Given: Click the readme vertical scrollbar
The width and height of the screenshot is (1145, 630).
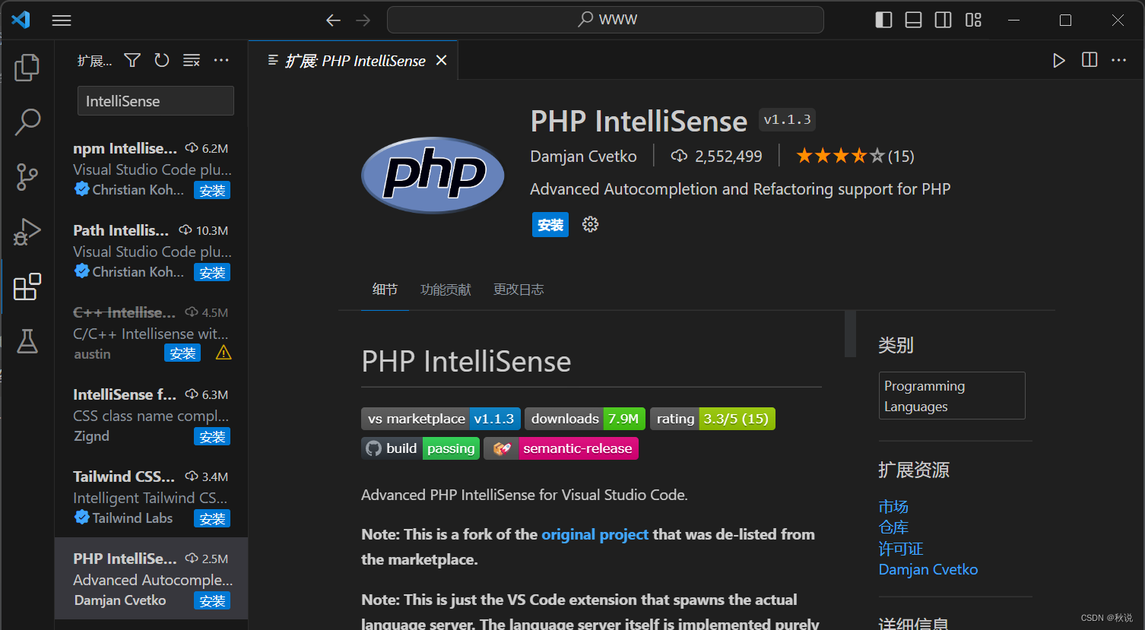Looking at the screenshot, I should point(850,334).
